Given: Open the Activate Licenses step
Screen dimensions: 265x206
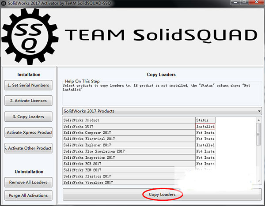Looking at the screenshot, I should tap(28, 101).
